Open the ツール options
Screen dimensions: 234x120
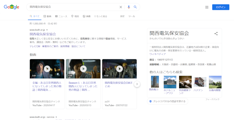tap(132, 16)
